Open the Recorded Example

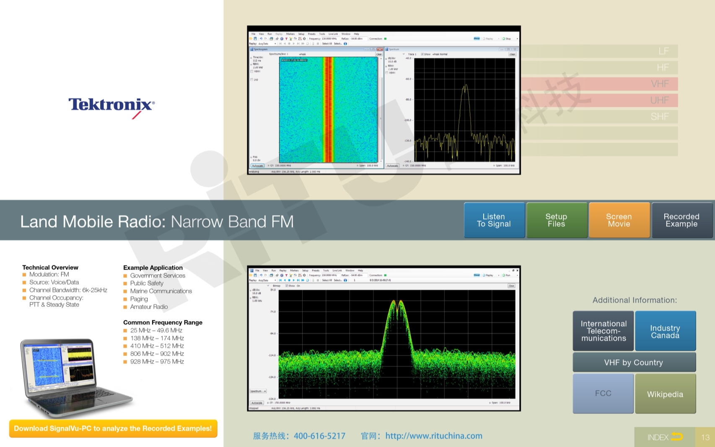click(681, 220)
